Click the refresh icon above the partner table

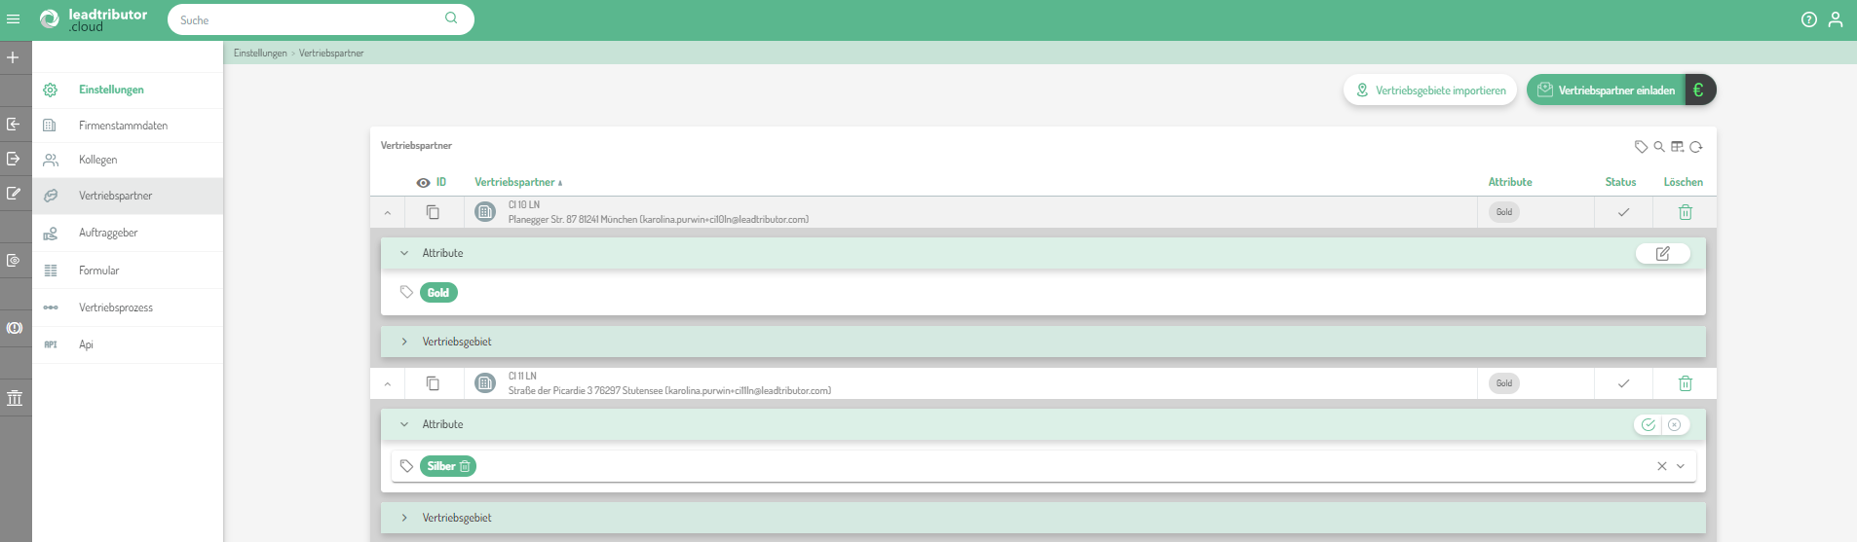click(x=1696, y=147)
